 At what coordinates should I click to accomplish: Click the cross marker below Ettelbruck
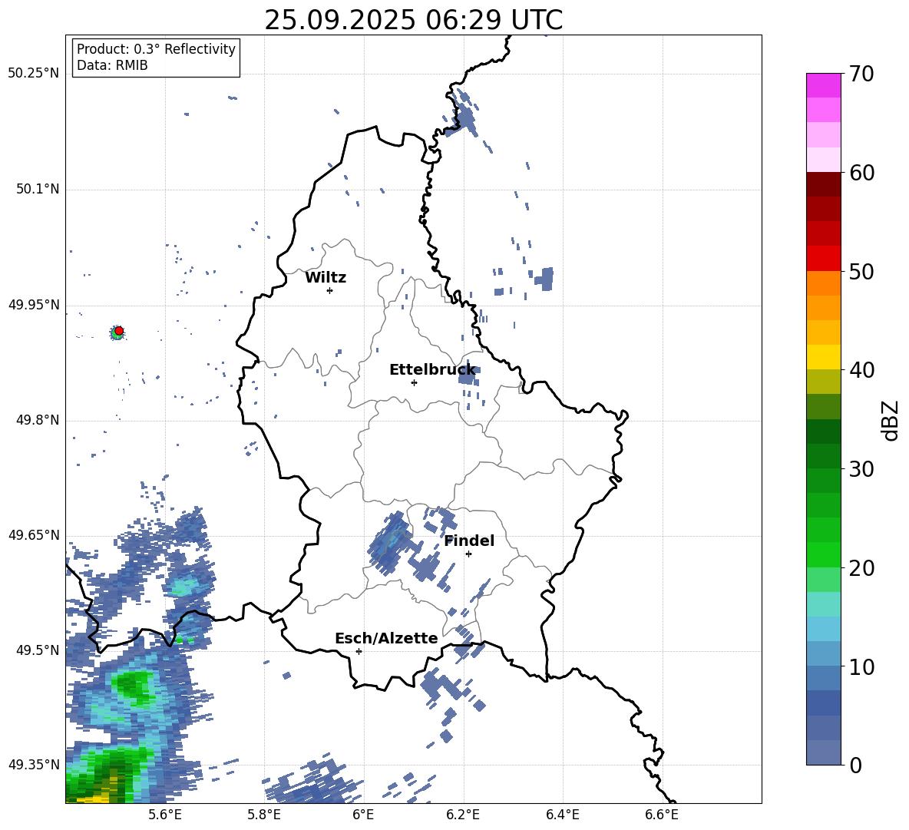pyautogui.click(x=414, y=382)
